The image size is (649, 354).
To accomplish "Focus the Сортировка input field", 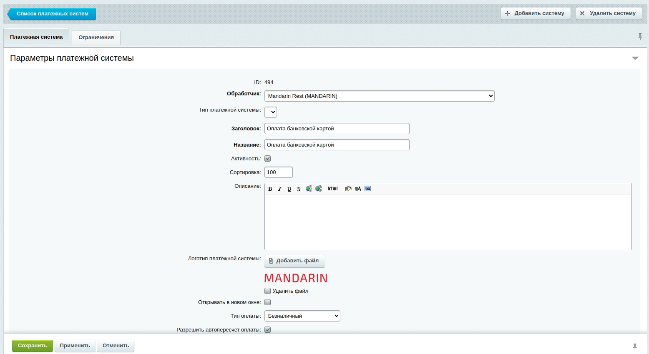I will 279,172.
